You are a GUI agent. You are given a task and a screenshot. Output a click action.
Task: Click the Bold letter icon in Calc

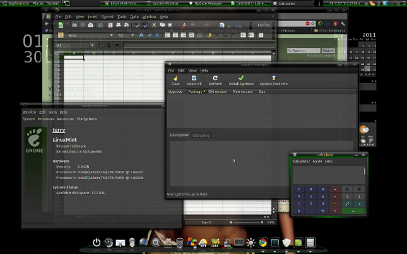141,35
